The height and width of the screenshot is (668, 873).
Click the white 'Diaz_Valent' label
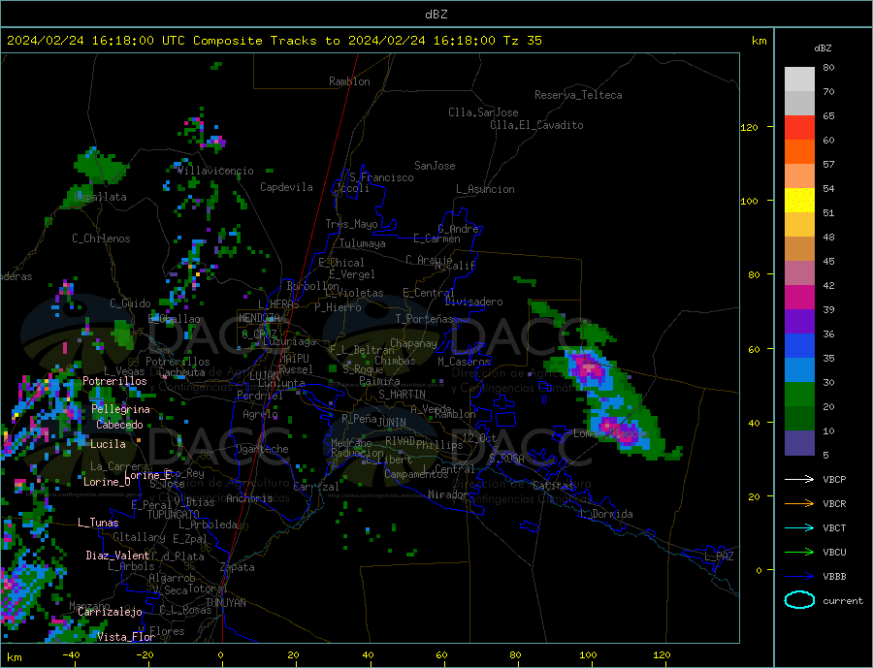pos(117,556)
